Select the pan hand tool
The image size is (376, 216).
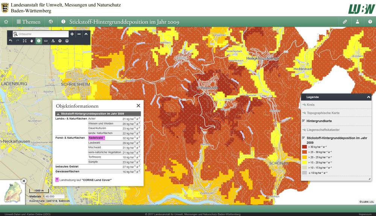(x=32, y=41)
